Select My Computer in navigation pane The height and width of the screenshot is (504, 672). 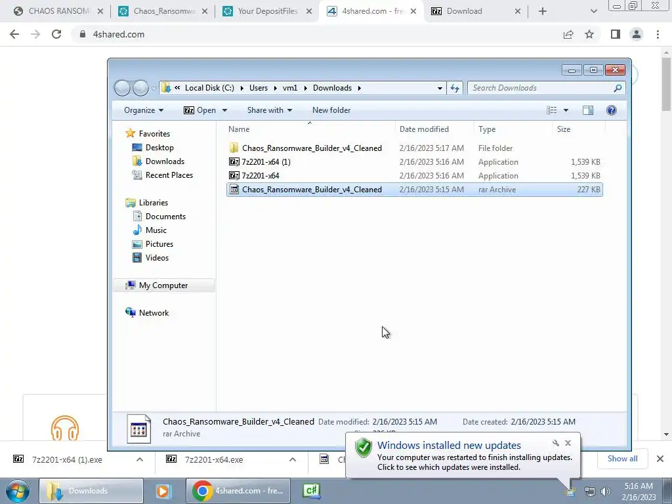tap(163, 285)
